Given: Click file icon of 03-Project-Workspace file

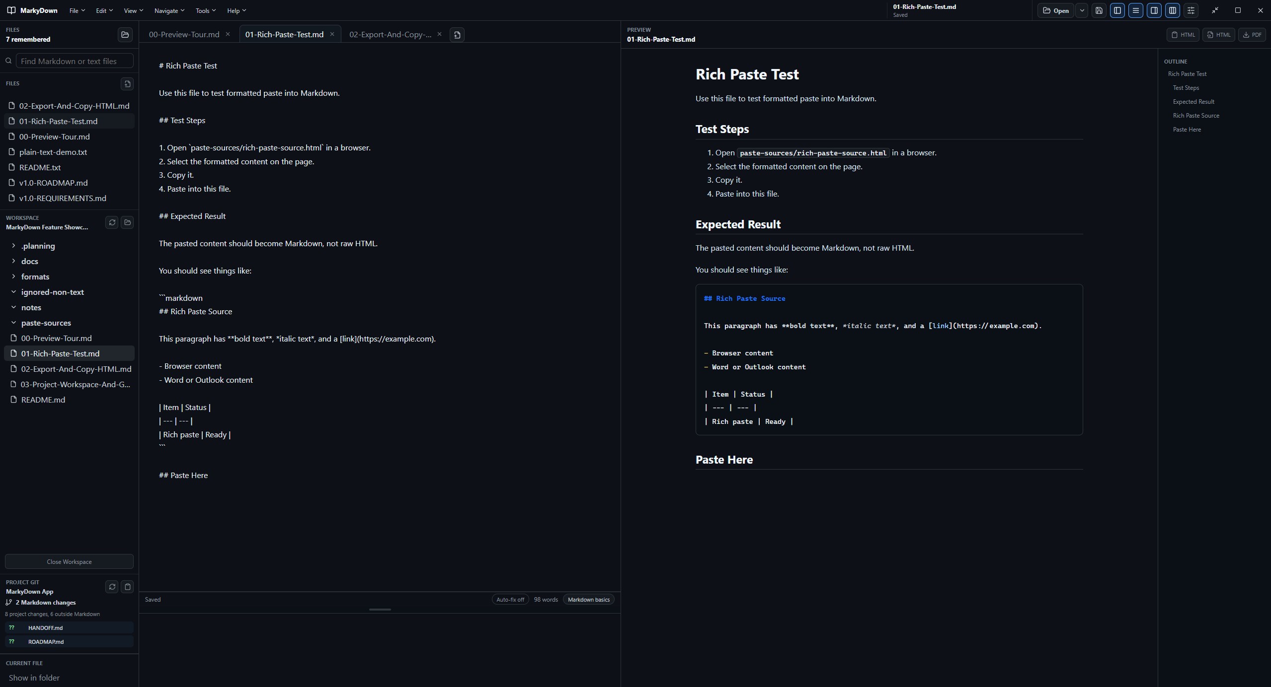Looking at the screenshot, I should [x=13, y=384].
